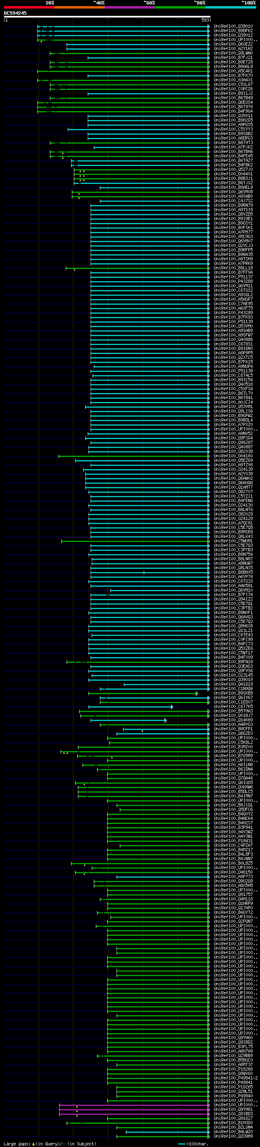Select hit label UniRef100_B9ETZ8

click(233, 62)
